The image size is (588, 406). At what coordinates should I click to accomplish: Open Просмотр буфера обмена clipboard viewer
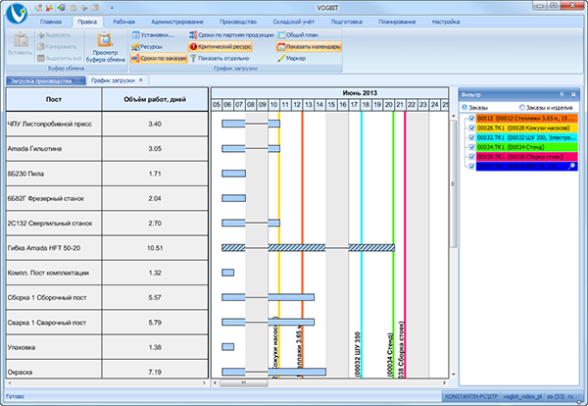tap(106, 47)
